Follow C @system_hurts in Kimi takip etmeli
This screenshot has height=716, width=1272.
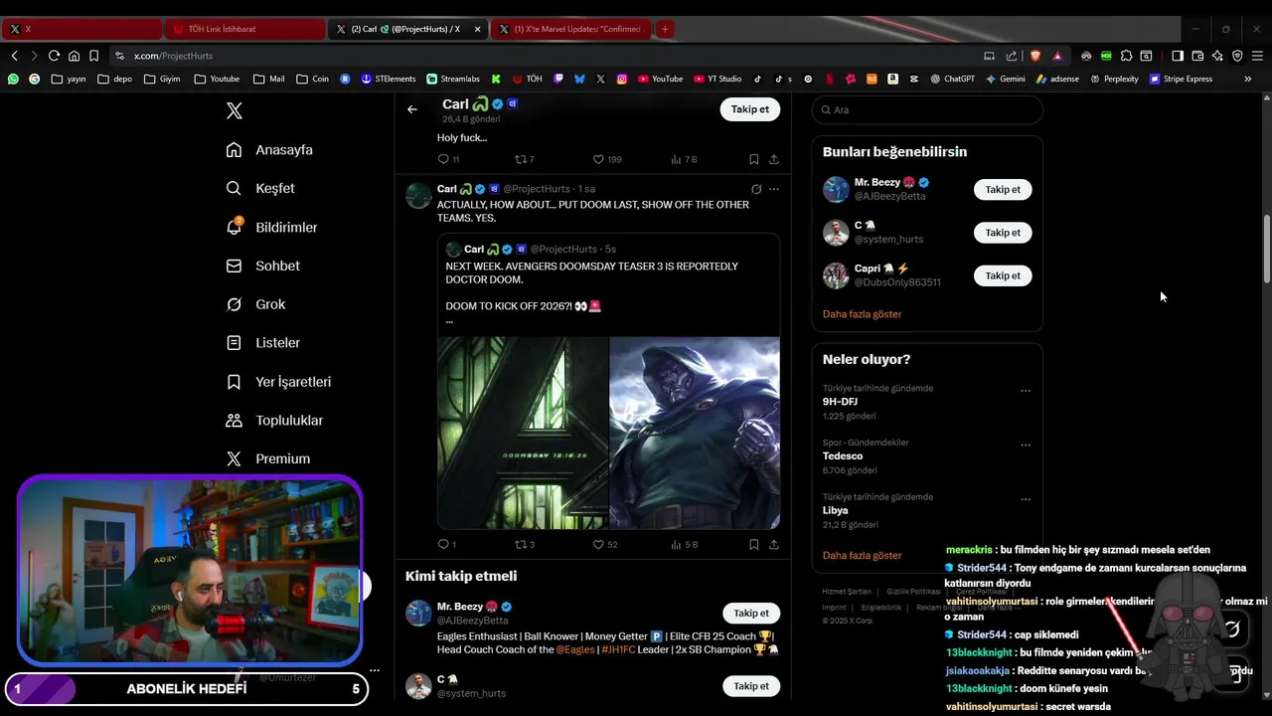(x=751, y=686)
